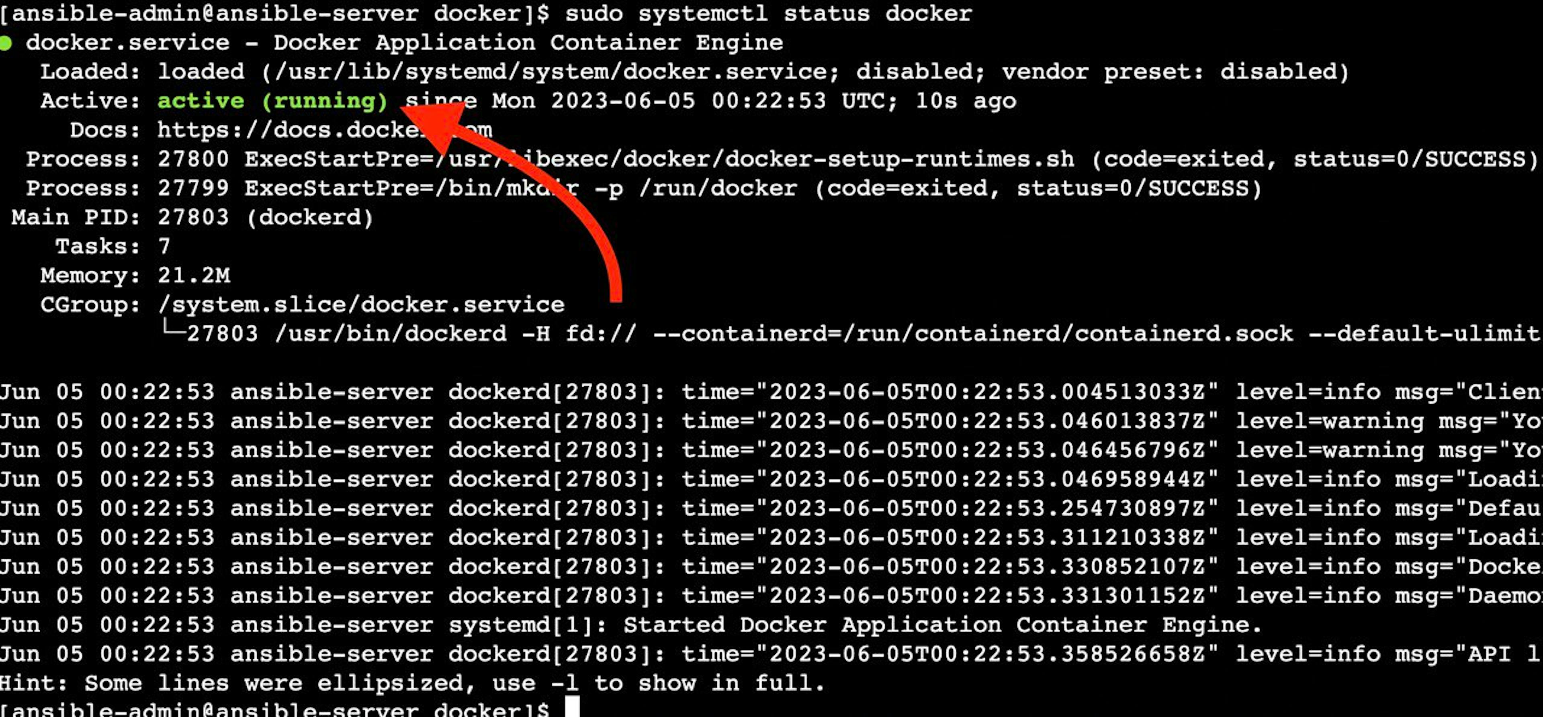
Task: Expand the dockerd command arguments line
Action: (x=771, y=335)
